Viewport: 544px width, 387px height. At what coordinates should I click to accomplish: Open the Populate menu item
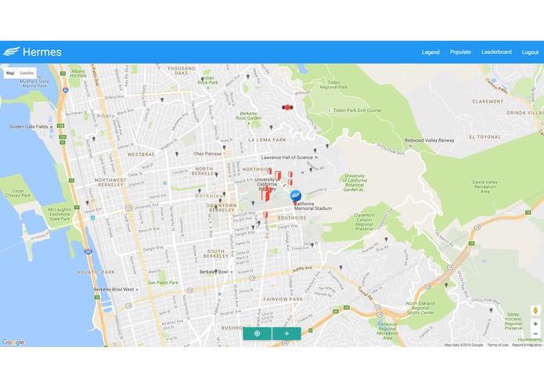(x=460, y=52)
